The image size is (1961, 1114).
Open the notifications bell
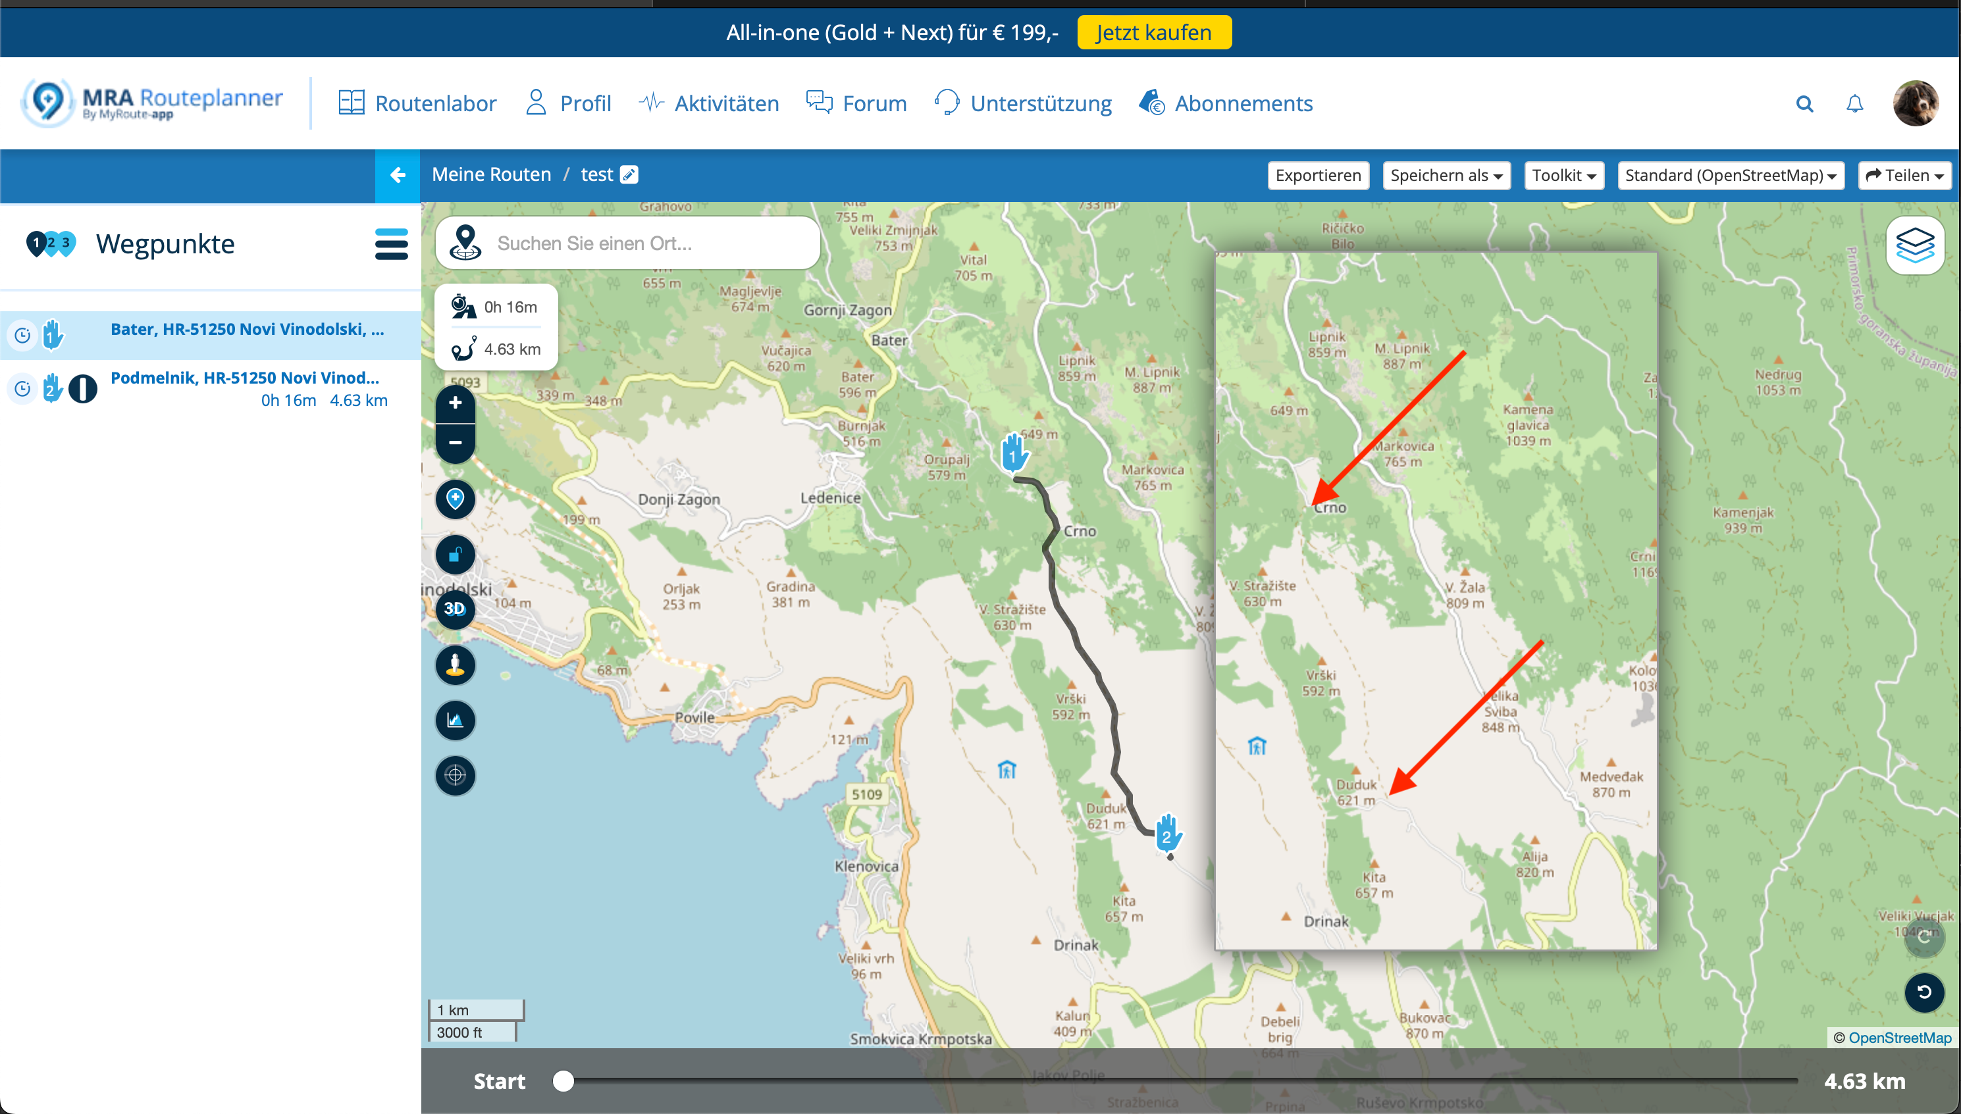pos(1854,103)
